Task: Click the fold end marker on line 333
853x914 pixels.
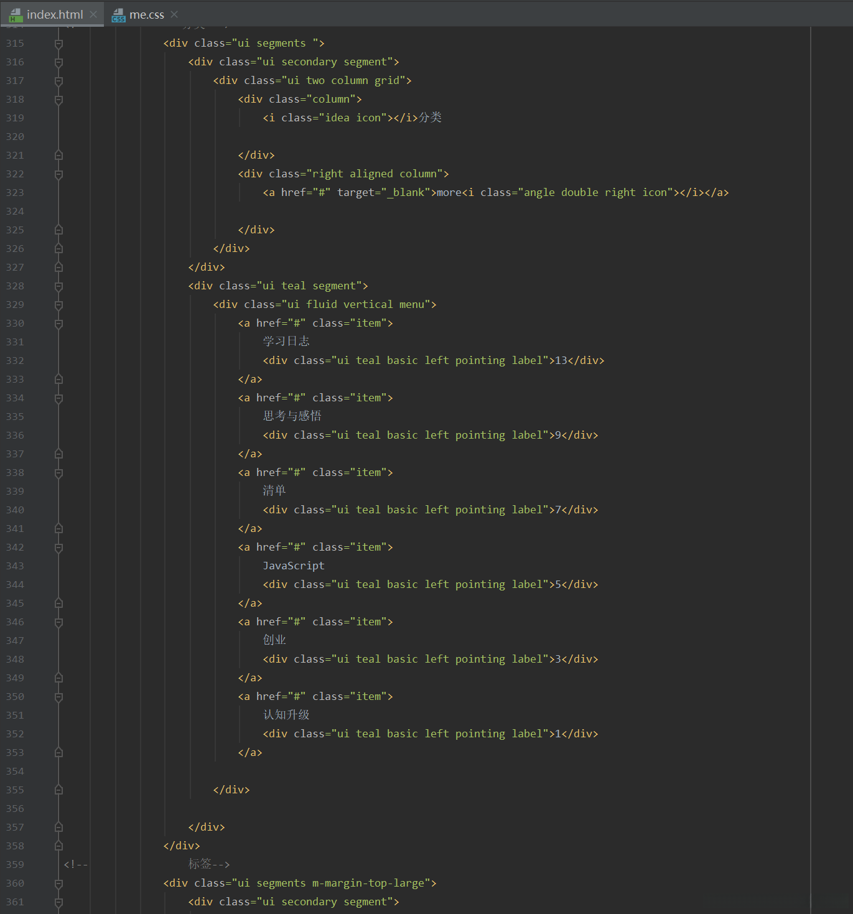Action: coord(58,380)
